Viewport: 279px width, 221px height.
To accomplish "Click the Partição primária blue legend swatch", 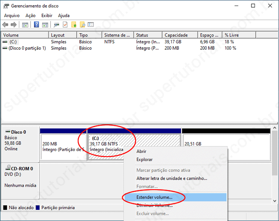I will pos(37,207).
